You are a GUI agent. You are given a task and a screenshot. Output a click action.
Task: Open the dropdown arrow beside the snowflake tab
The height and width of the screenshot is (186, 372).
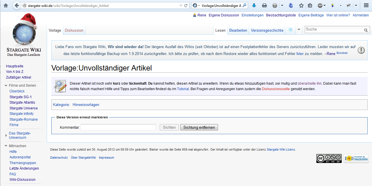(x=299, y=30)
